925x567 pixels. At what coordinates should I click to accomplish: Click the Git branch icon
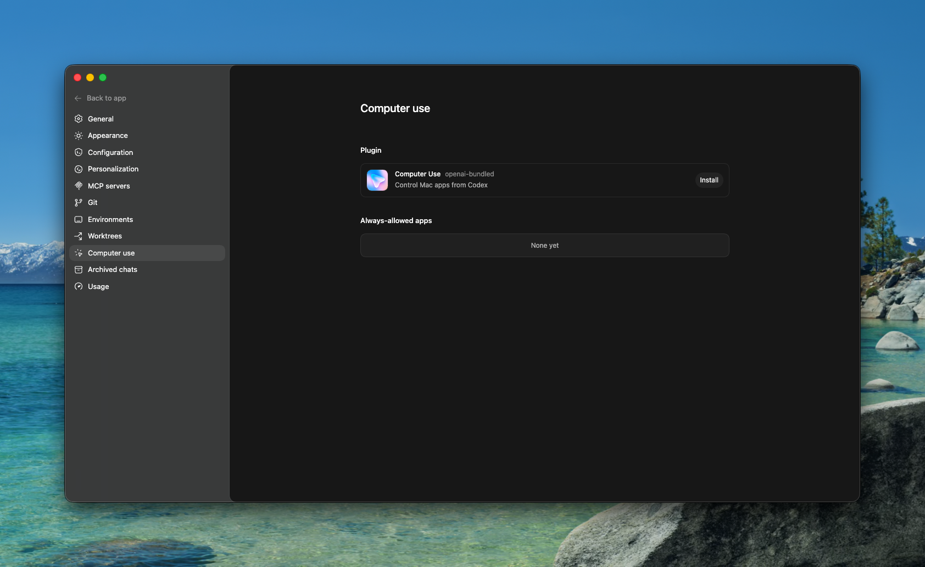click(x=79, y=203)
